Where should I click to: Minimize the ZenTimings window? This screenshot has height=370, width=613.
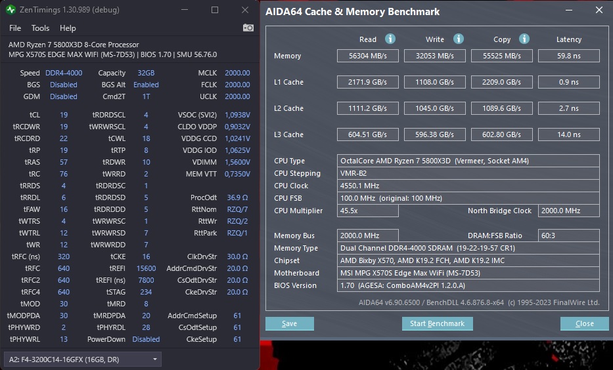[185, 10]
